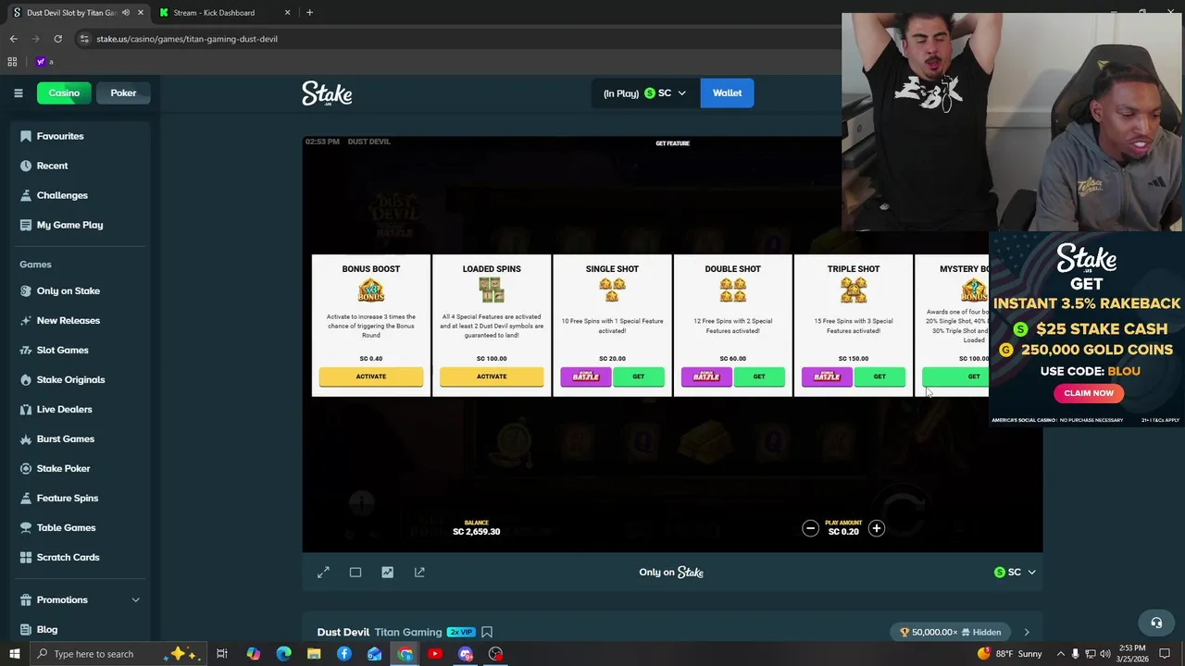The width and height of the screenshot is (1185, 666).
Task: Click Bonus Battle for Single Shot
Action: (x=586, y=376)
